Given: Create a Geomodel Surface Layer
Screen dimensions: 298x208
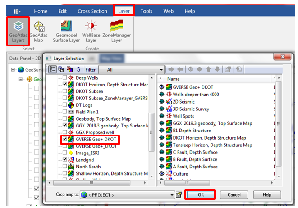Looking at the screenshot, I should click(66, 32).
